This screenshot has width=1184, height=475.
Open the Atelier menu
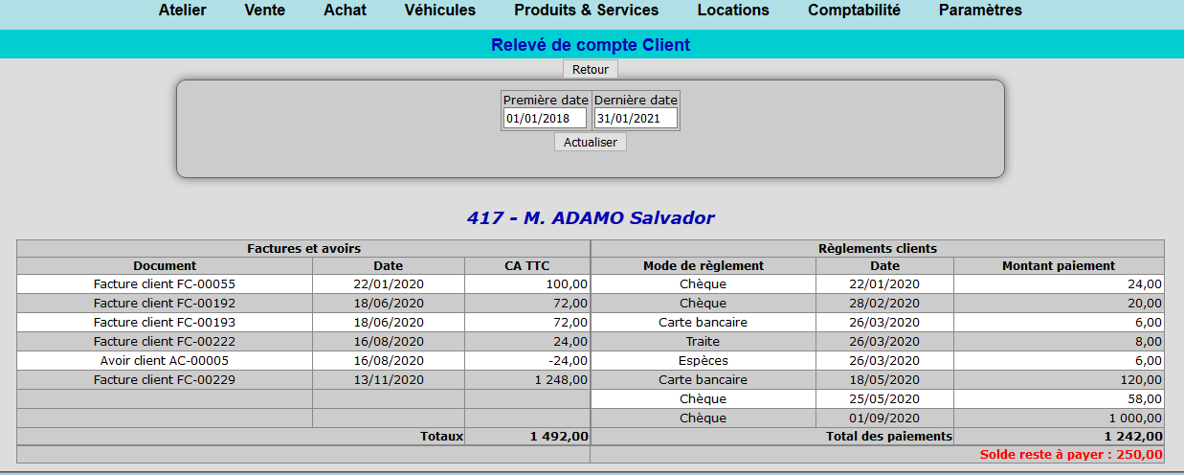coord(182,11)
